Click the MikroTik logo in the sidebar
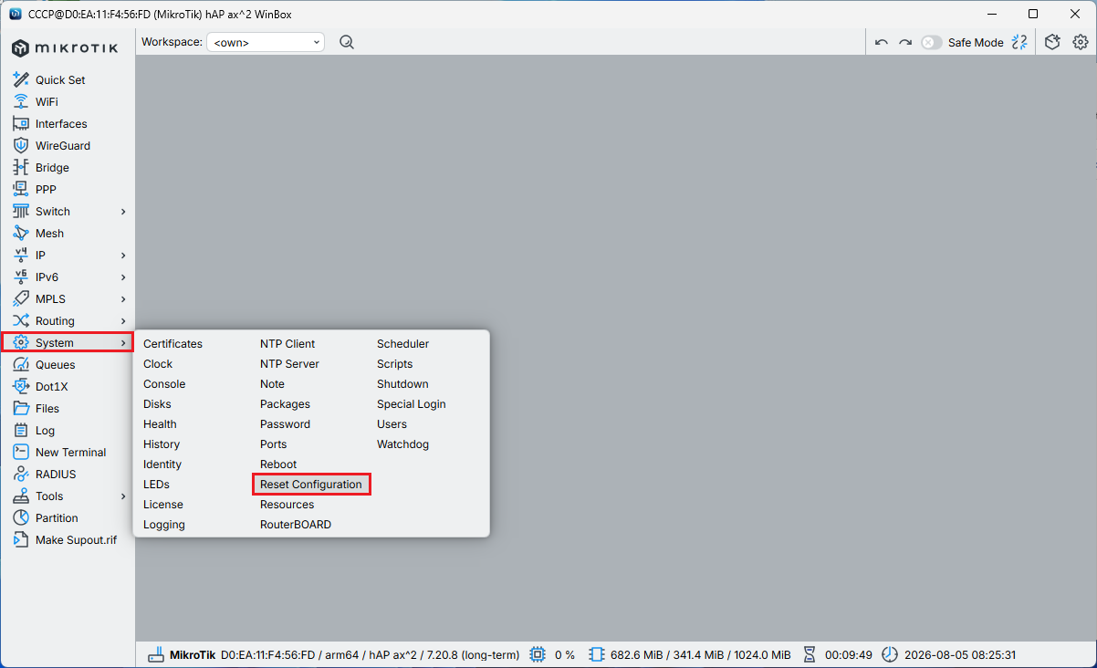The width and height of the screenshot is (1097, 668). (65, 47)
